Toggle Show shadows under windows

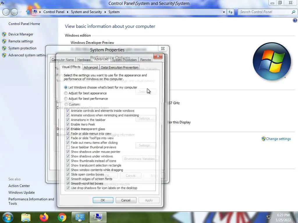coord(68,156)
